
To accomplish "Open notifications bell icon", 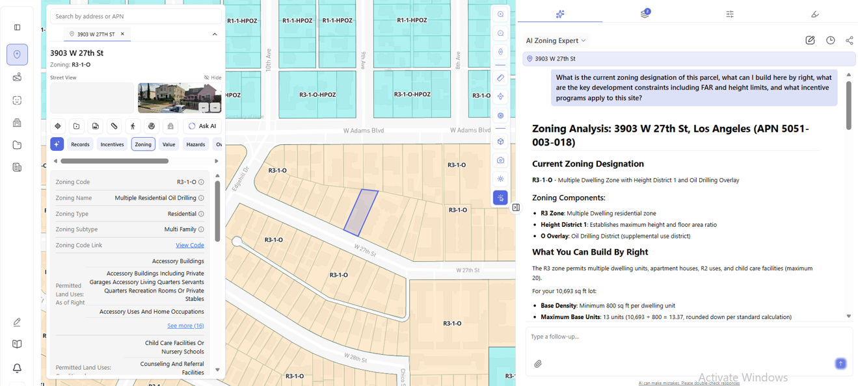I will [x=17, y=368].
